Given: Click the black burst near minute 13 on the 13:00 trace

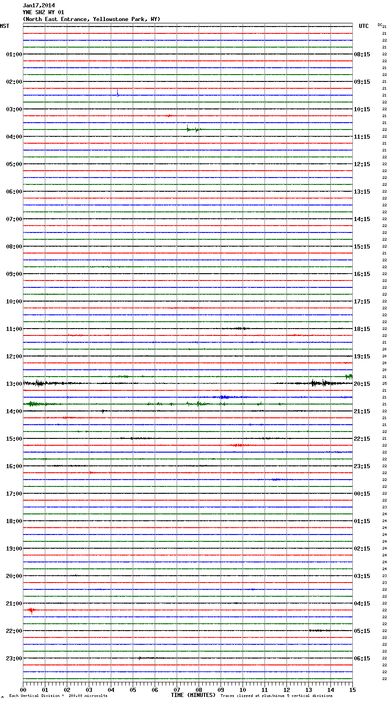Looking at the screenshot, I should [x=324, y=383].
